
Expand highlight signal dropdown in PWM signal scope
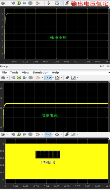pyautogui.click(x=42, y=134)
